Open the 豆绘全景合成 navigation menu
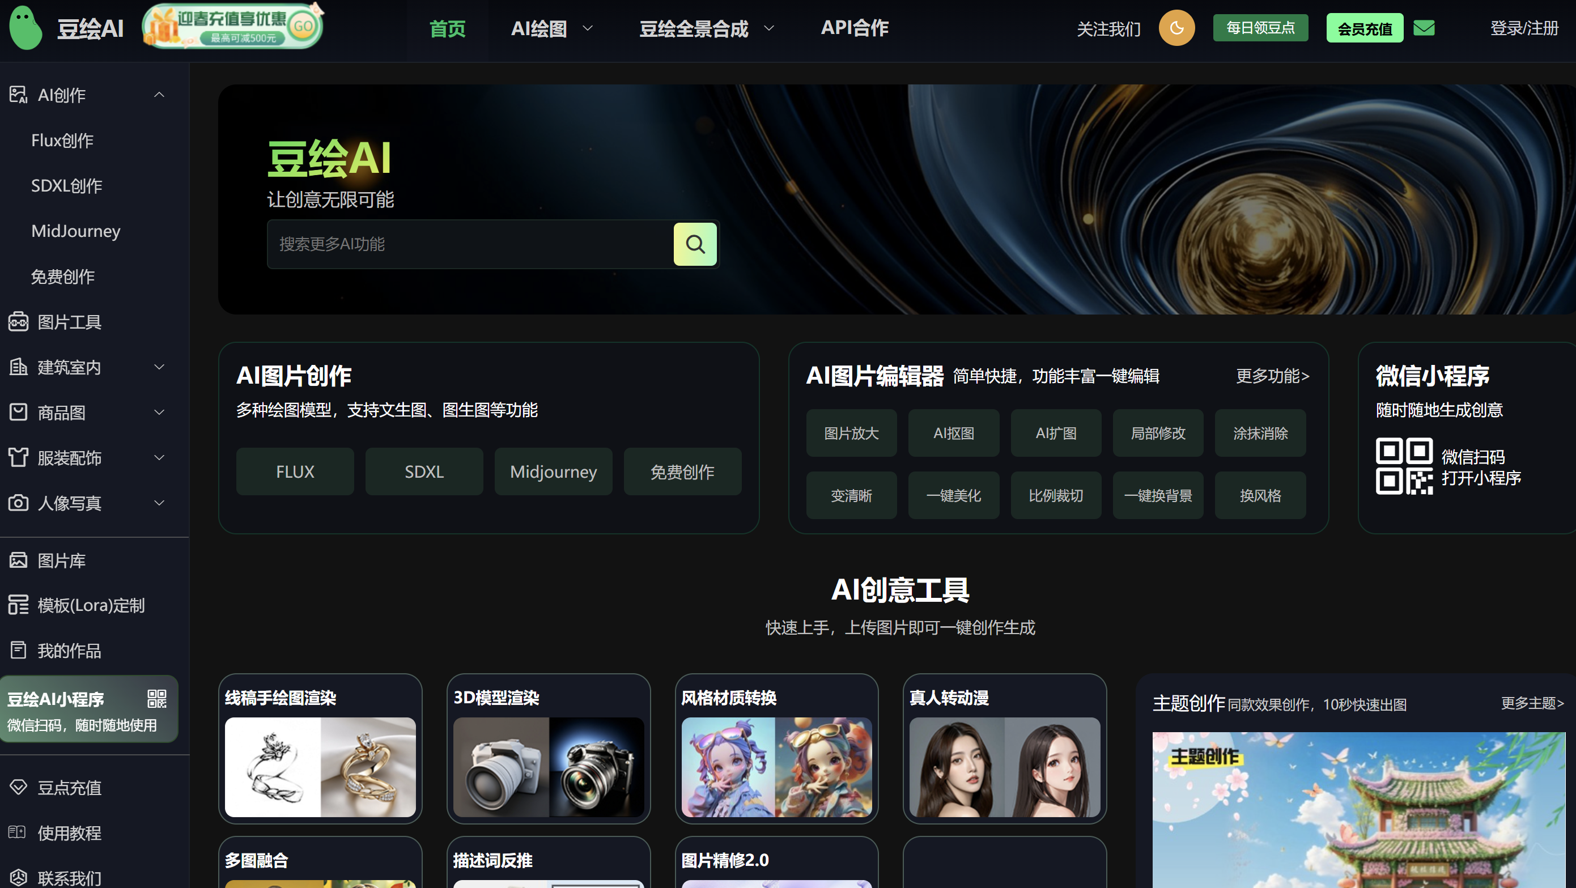This screenshot has width=1576, height=888. pos(694,28)
